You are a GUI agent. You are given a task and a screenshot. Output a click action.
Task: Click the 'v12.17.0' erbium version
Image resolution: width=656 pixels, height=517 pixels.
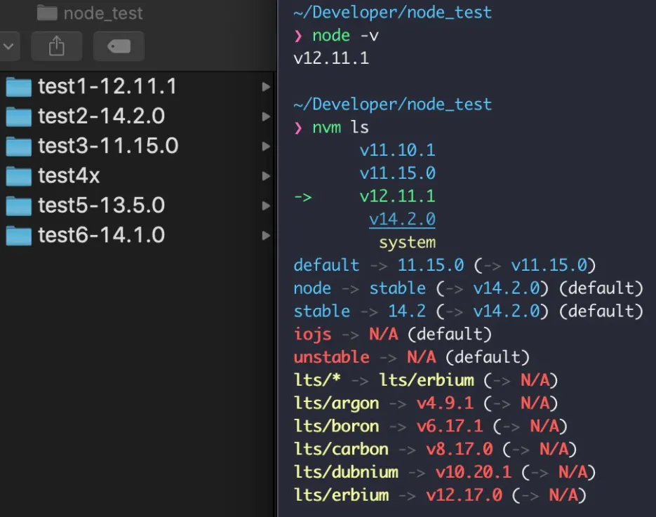(x=464, y=495)
